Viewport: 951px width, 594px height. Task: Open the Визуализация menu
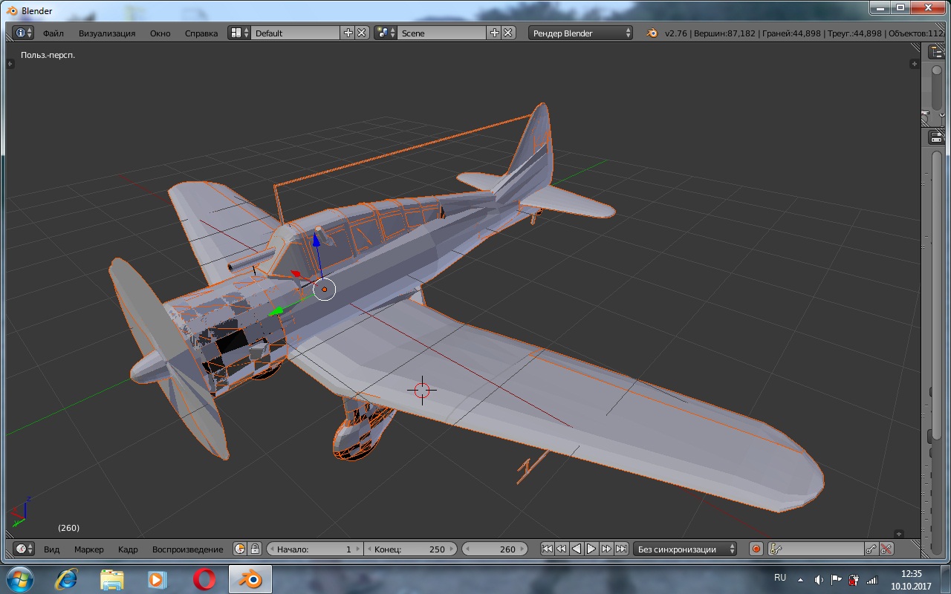tap(107, 33)
